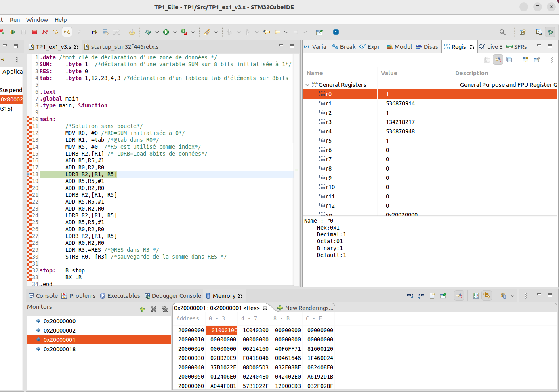Click Collapse All icon in Registers view
Image resolution: width=559 pixels, height=392 pixels.
coord(509,60)
